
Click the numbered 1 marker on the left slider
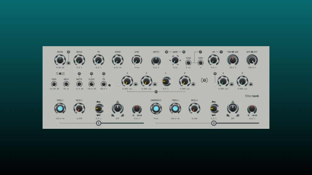(98, 123)
